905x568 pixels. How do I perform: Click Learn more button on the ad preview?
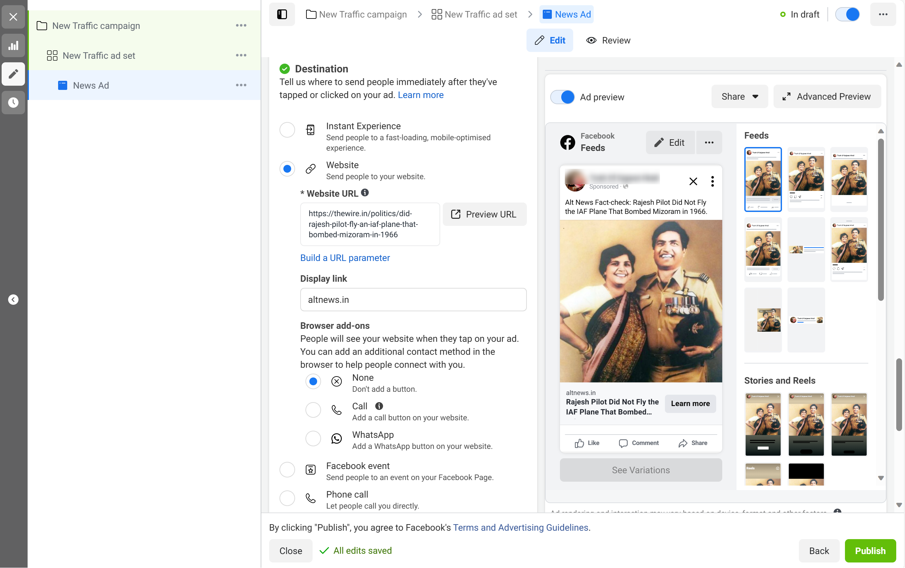tap(690, 403)
